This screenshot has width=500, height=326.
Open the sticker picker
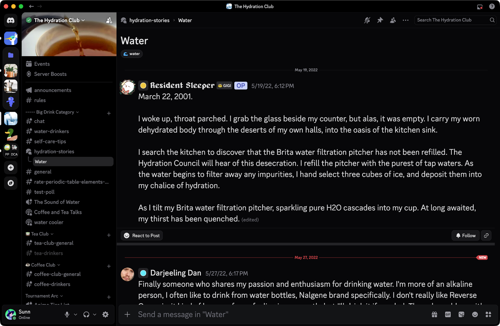461,314
